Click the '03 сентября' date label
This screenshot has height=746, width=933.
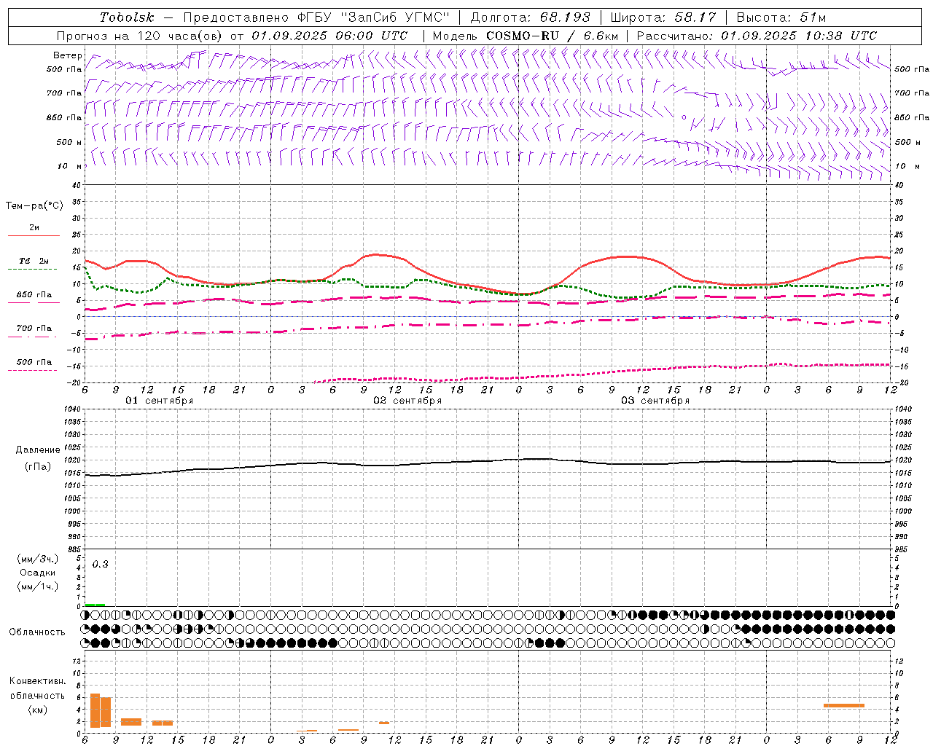pyautogui.click(x=655, y=401)
